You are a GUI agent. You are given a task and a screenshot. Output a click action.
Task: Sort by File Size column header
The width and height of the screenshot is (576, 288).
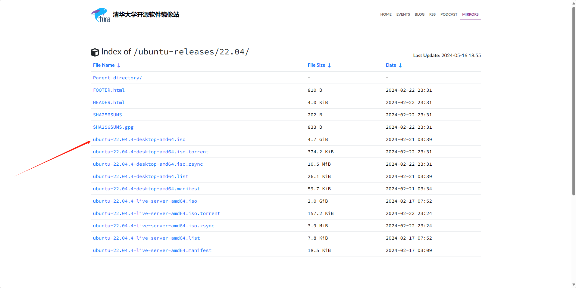(316, 65)
